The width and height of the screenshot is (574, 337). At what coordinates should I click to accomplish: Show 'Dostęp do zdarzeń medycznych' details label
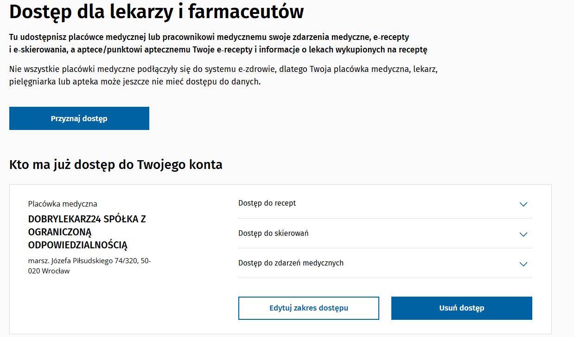tap(291, 263)
